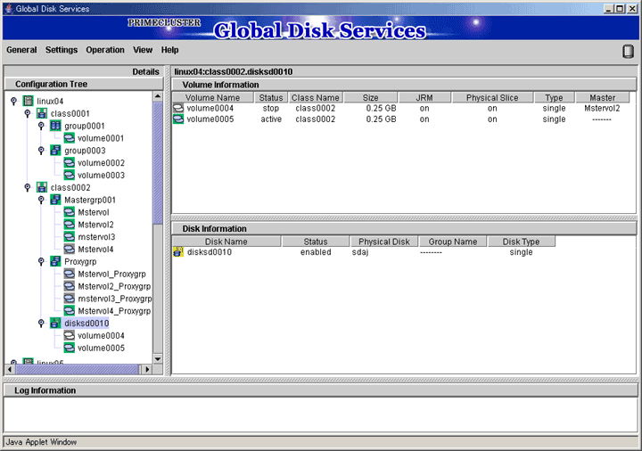Click the mstervol3_Proxygrp volume icon

70,299
